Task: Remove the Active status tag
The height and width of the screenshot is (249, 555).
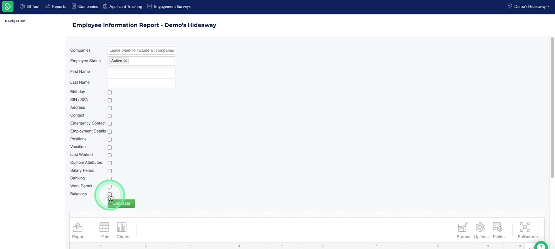Action: coord(125,61)
